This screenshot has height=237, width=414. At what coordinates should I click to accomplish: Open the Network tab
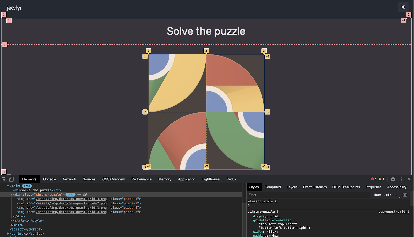tap(69, 179)
